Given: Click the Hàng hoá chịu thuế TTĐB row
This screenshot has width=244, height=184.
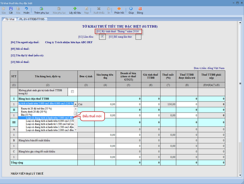Looking at the screenshot, I should 118,98.
